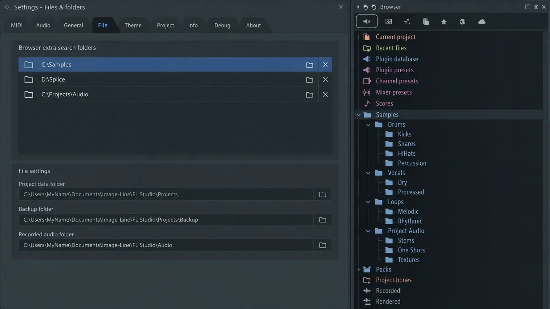Expand the Packs folder
550x309 pixels.
click(358, 269)
